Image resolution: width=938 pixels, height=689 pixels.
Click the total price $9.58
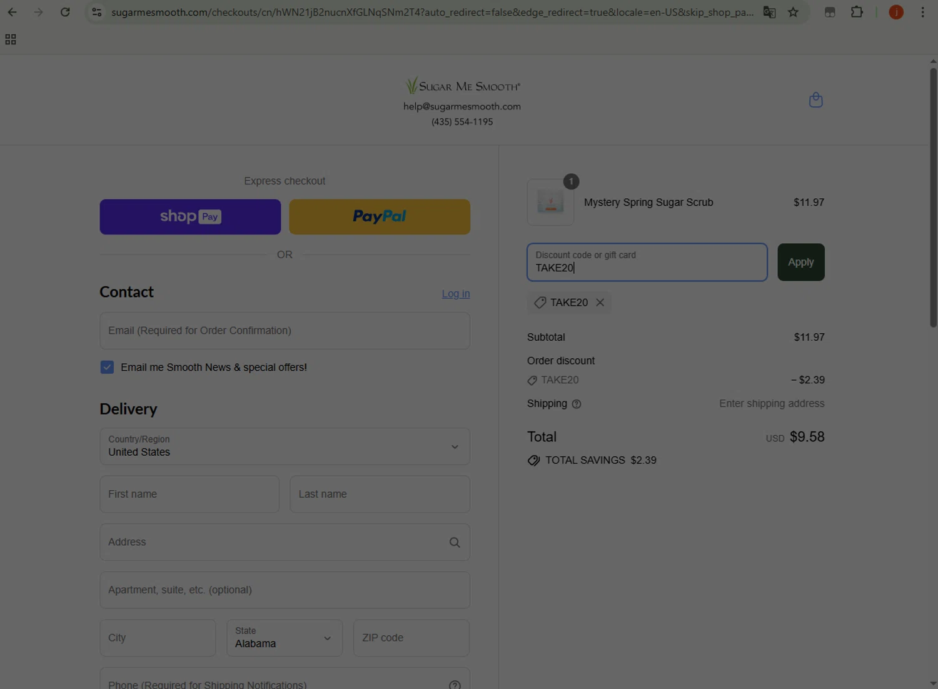[807, 436]
